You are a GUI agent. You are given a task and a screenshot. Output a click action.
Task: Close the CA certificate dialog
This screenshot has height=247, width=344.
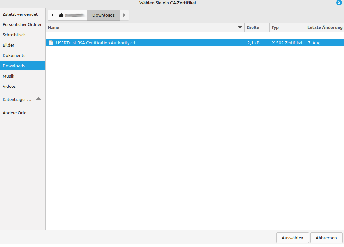(x=339, y=3)
